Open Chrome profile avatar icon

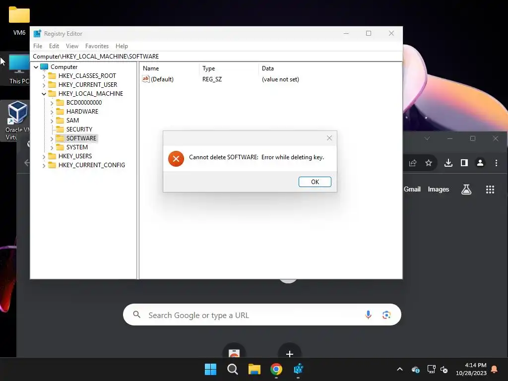[480, 163]
